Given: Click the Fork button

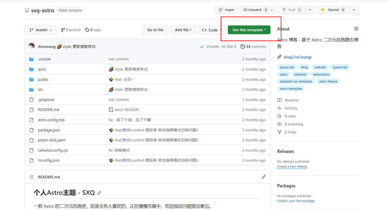Looking at the screenshot, I should tap(292, 10).
